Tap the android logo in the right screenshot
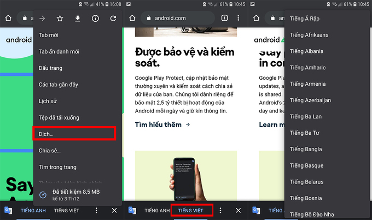This screenshot has width=372, height=220. [x=269, y=40]
